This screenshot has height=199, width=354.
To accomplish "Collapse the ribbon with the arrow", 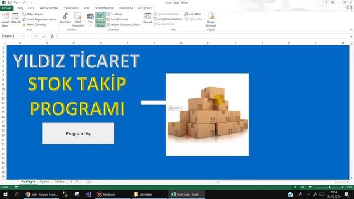I will [351, 30].
